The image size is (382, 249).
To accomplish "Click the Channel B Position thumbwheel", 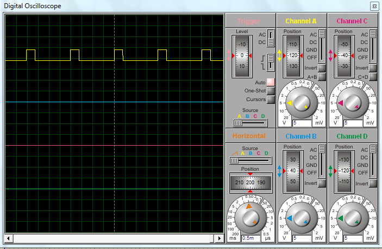I will (x=293, y=171).
